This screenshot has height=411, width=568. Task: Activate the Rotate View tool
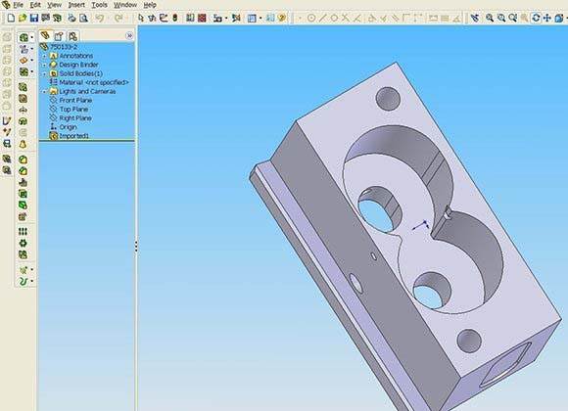(536, 18)
